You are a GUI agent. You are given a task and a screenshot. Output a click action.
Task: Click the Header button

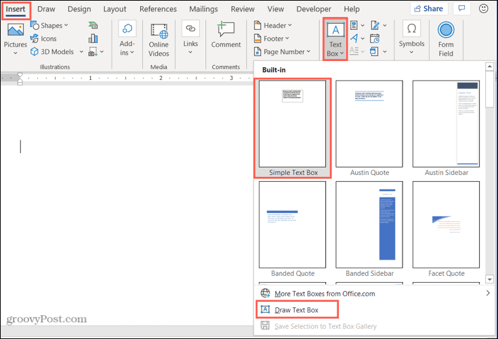pos(272,25)
